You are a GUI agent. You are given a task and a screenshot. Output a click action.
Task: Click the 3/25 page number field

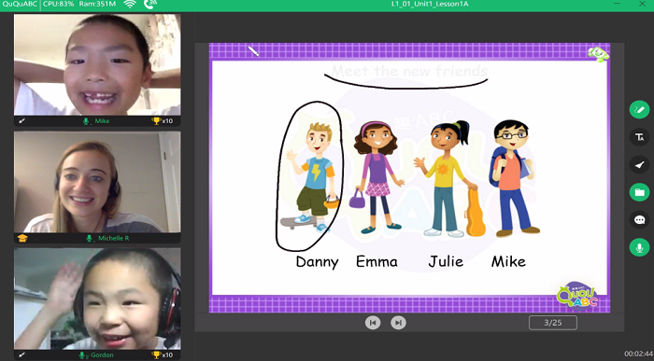pos(553,323)
